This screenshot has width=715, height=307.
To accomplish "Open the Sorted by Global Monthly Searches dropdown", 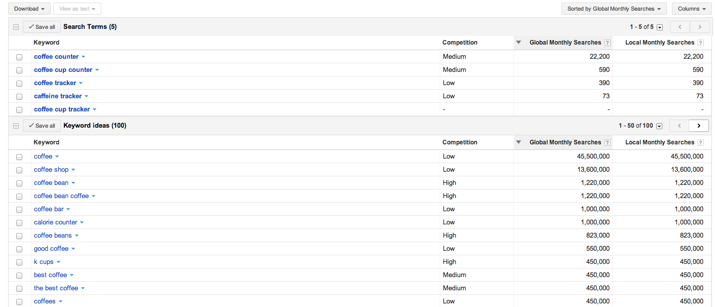I will [x=614, y=9].
